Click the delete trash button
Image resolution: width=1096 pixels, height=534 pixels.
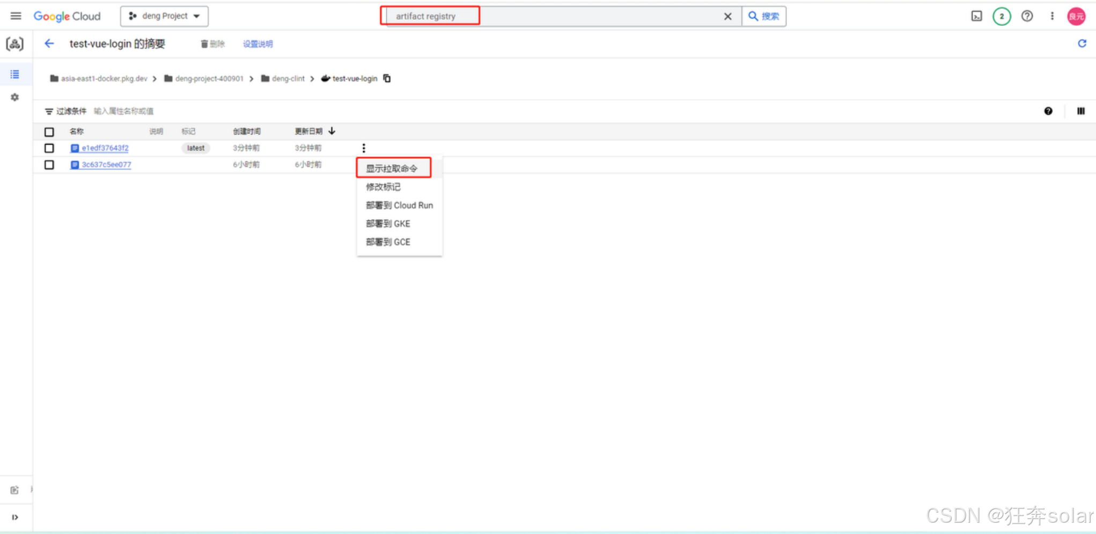point(213,44)
